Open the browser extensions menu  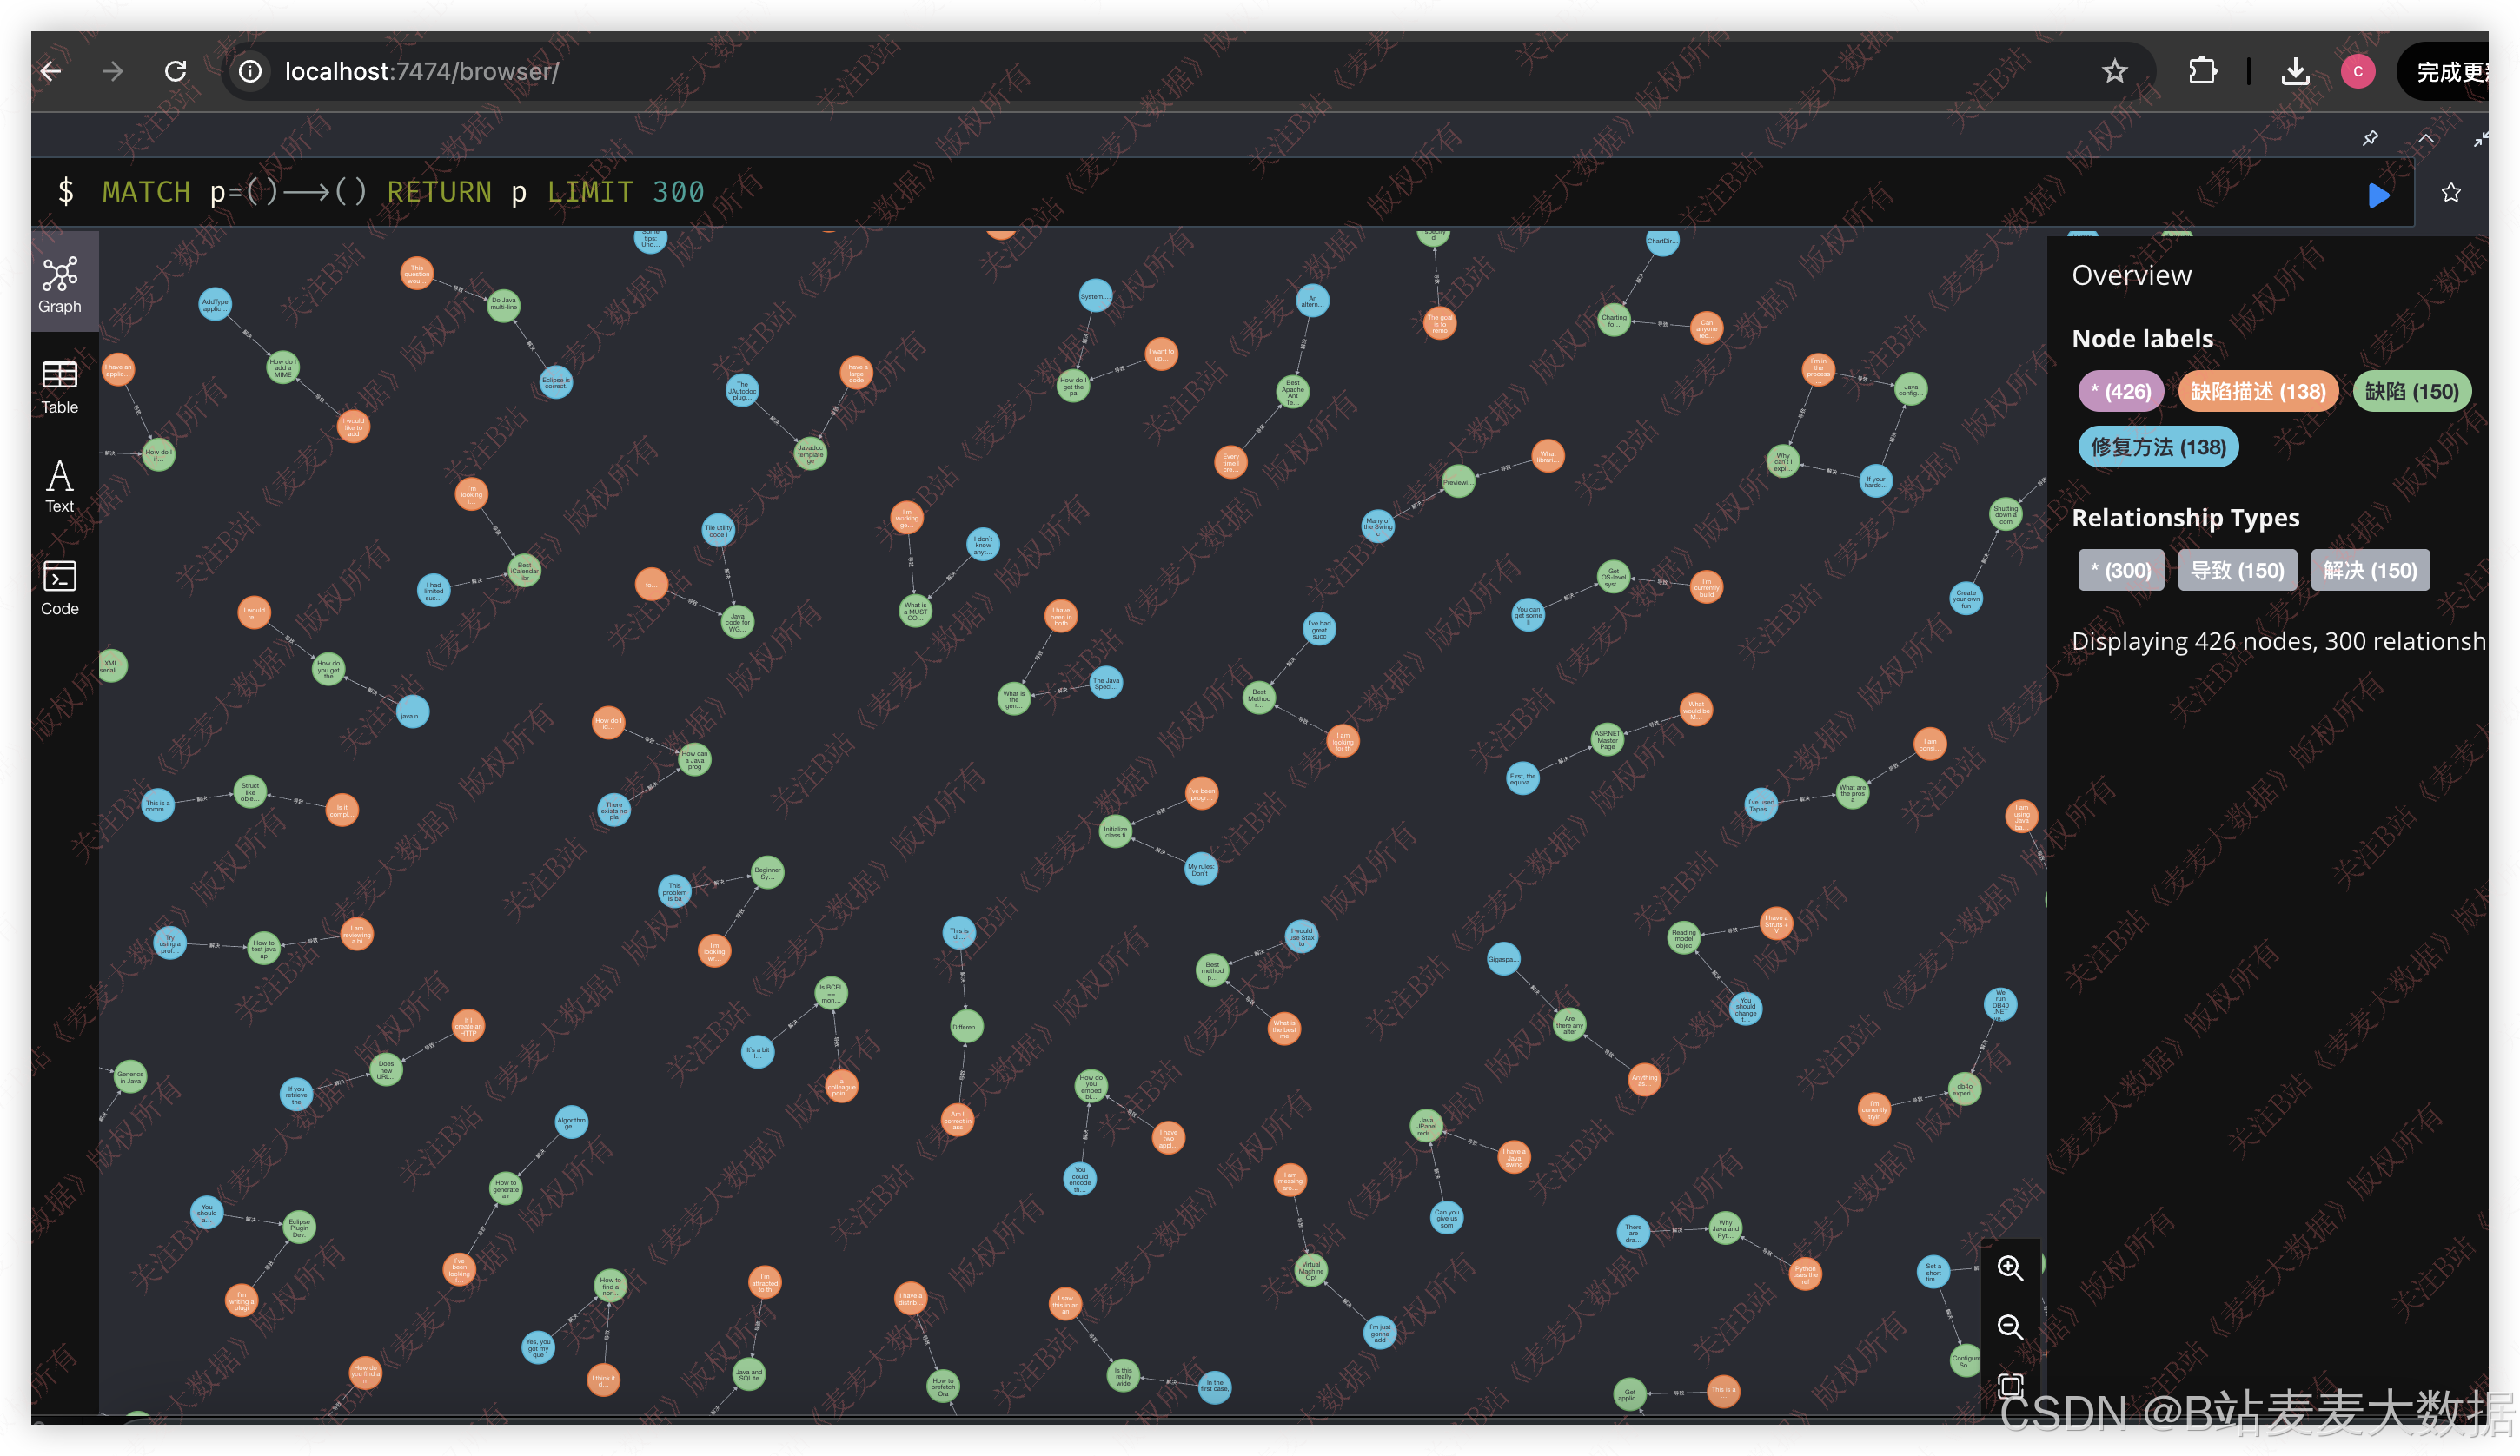pyautogui.click(x=2202, y=71)
